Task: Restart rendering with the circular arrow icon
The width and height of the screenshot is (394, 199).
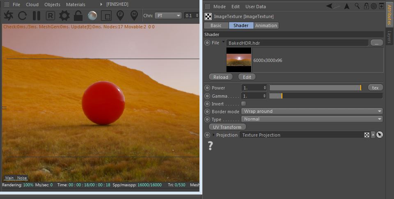Action: 22,16
